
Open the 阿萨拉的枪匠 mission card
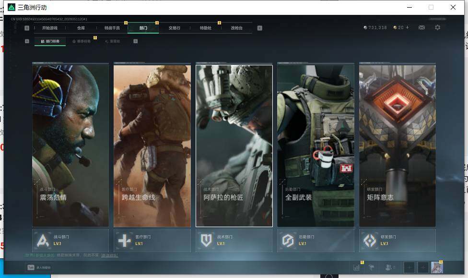(234, 146)
